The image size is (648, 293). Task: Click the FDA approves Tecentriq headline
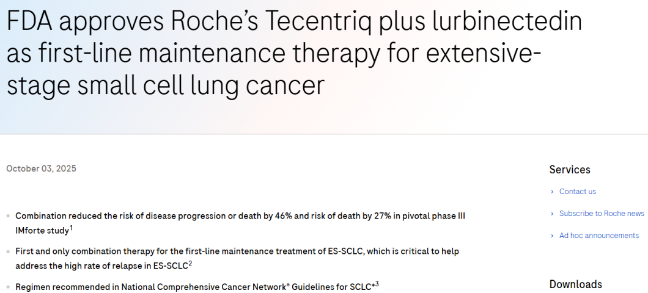tap(293, 54)
